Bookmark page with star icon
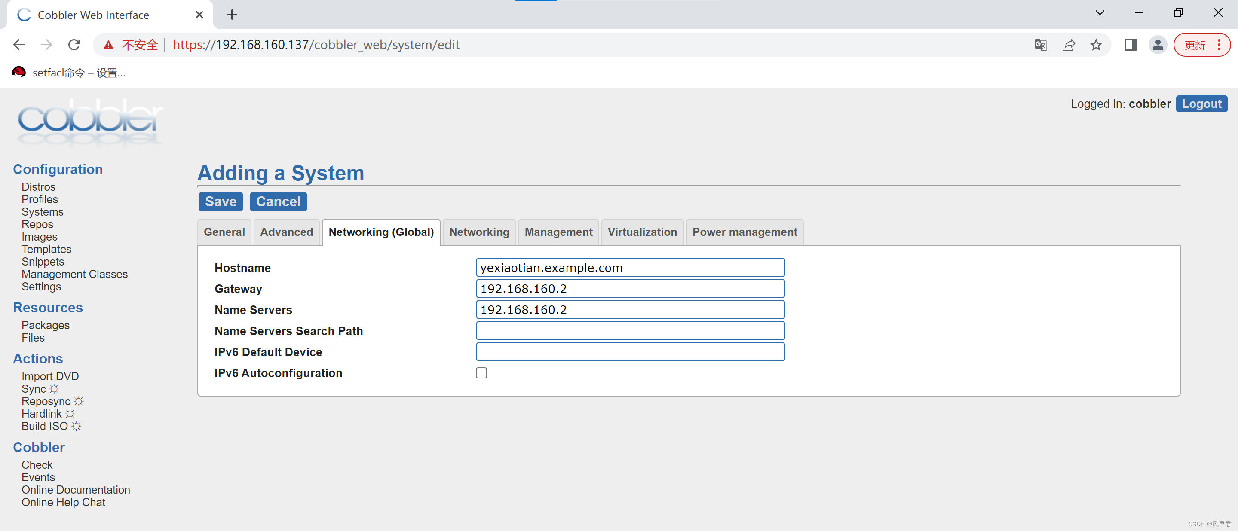Screen dimensions: 1238x531 pos(1096,45)
